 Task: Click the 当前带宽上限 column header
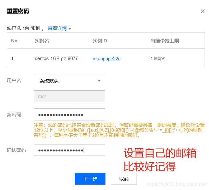point(165,41)
